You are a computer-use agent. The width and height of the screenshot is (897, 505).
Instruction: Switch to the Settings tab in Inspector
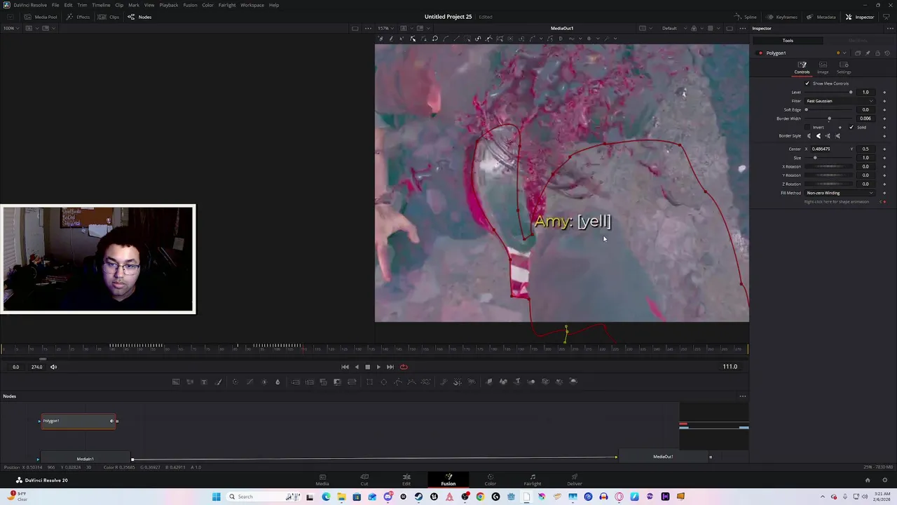coord(844,68)
